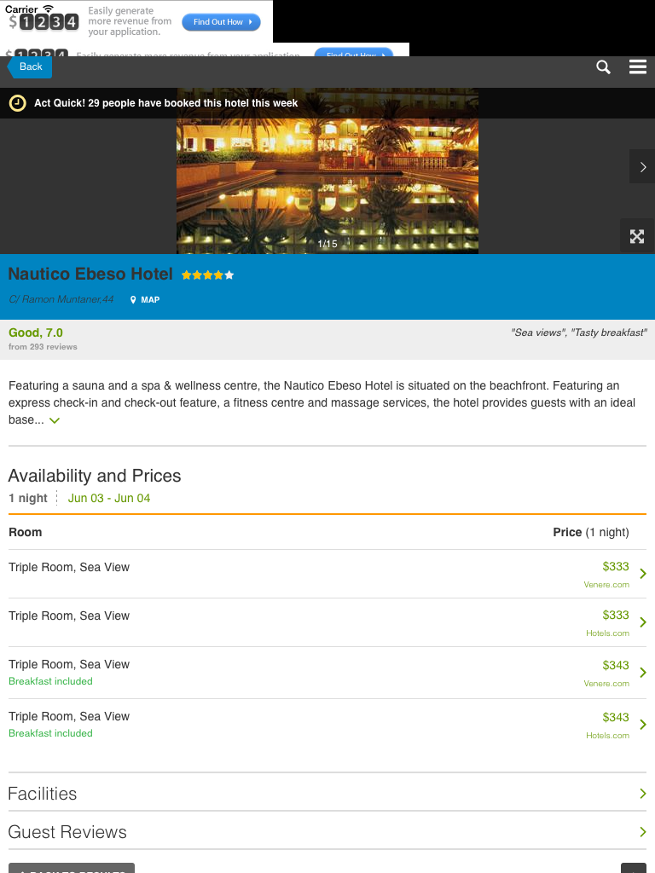Select the $333 price from Venere.com
655x873 pixels.
coord(616,567)
